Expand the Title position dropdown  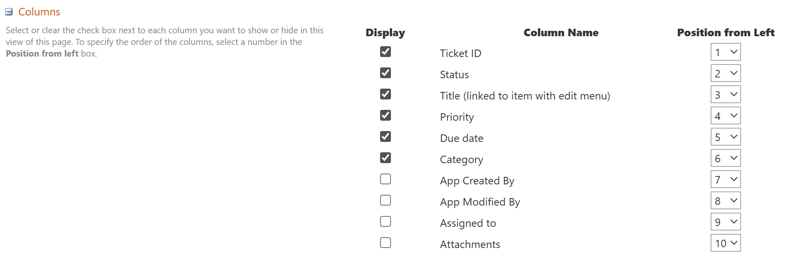pos(725,95)
